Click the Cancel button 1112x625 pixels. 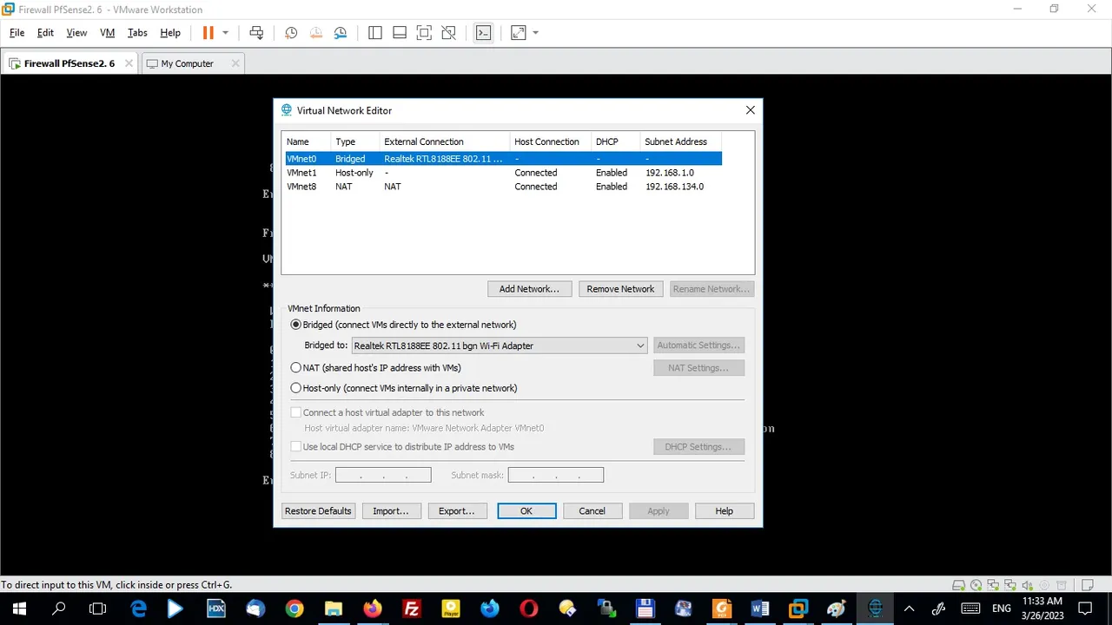(x=592, y=511)
